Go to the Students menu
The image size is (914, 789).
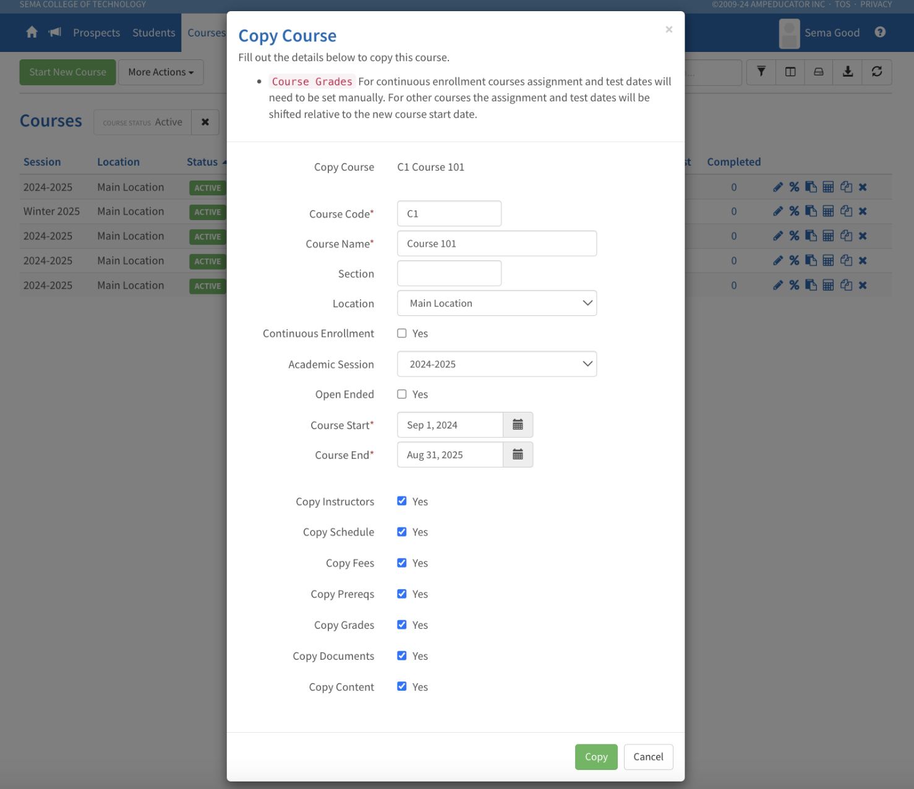[x=153, y=33]
